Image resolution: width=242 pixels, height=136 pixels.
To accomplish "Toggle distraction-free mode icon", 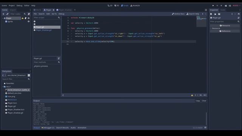I will click(206, 10).
